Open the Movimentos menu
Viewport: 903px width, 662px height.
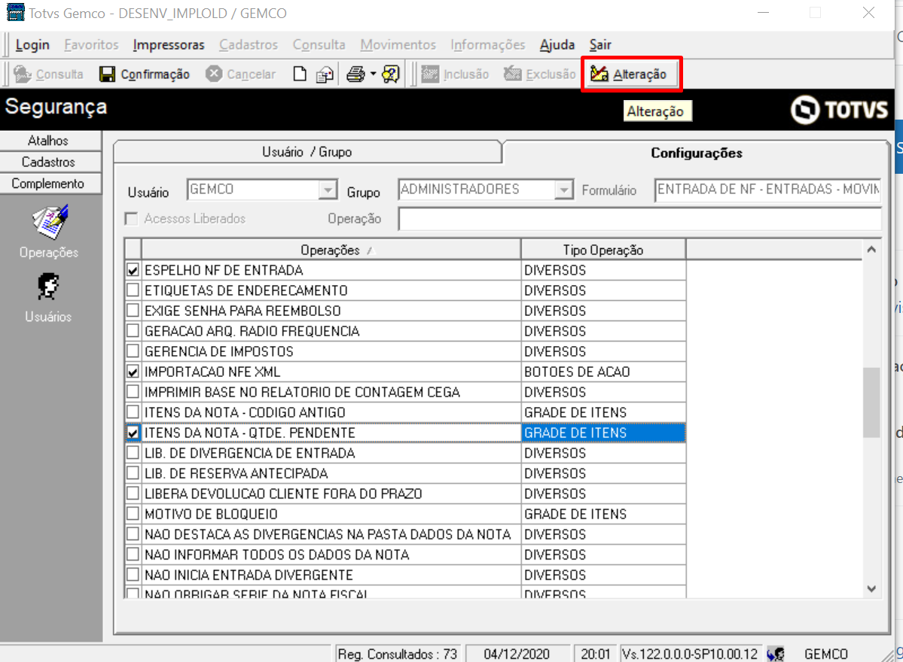coord(398,45)
